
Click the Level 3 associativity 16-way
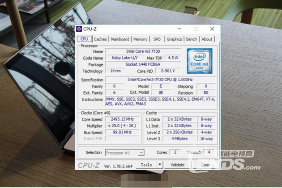pyautogui.click(x=206, y=139)
